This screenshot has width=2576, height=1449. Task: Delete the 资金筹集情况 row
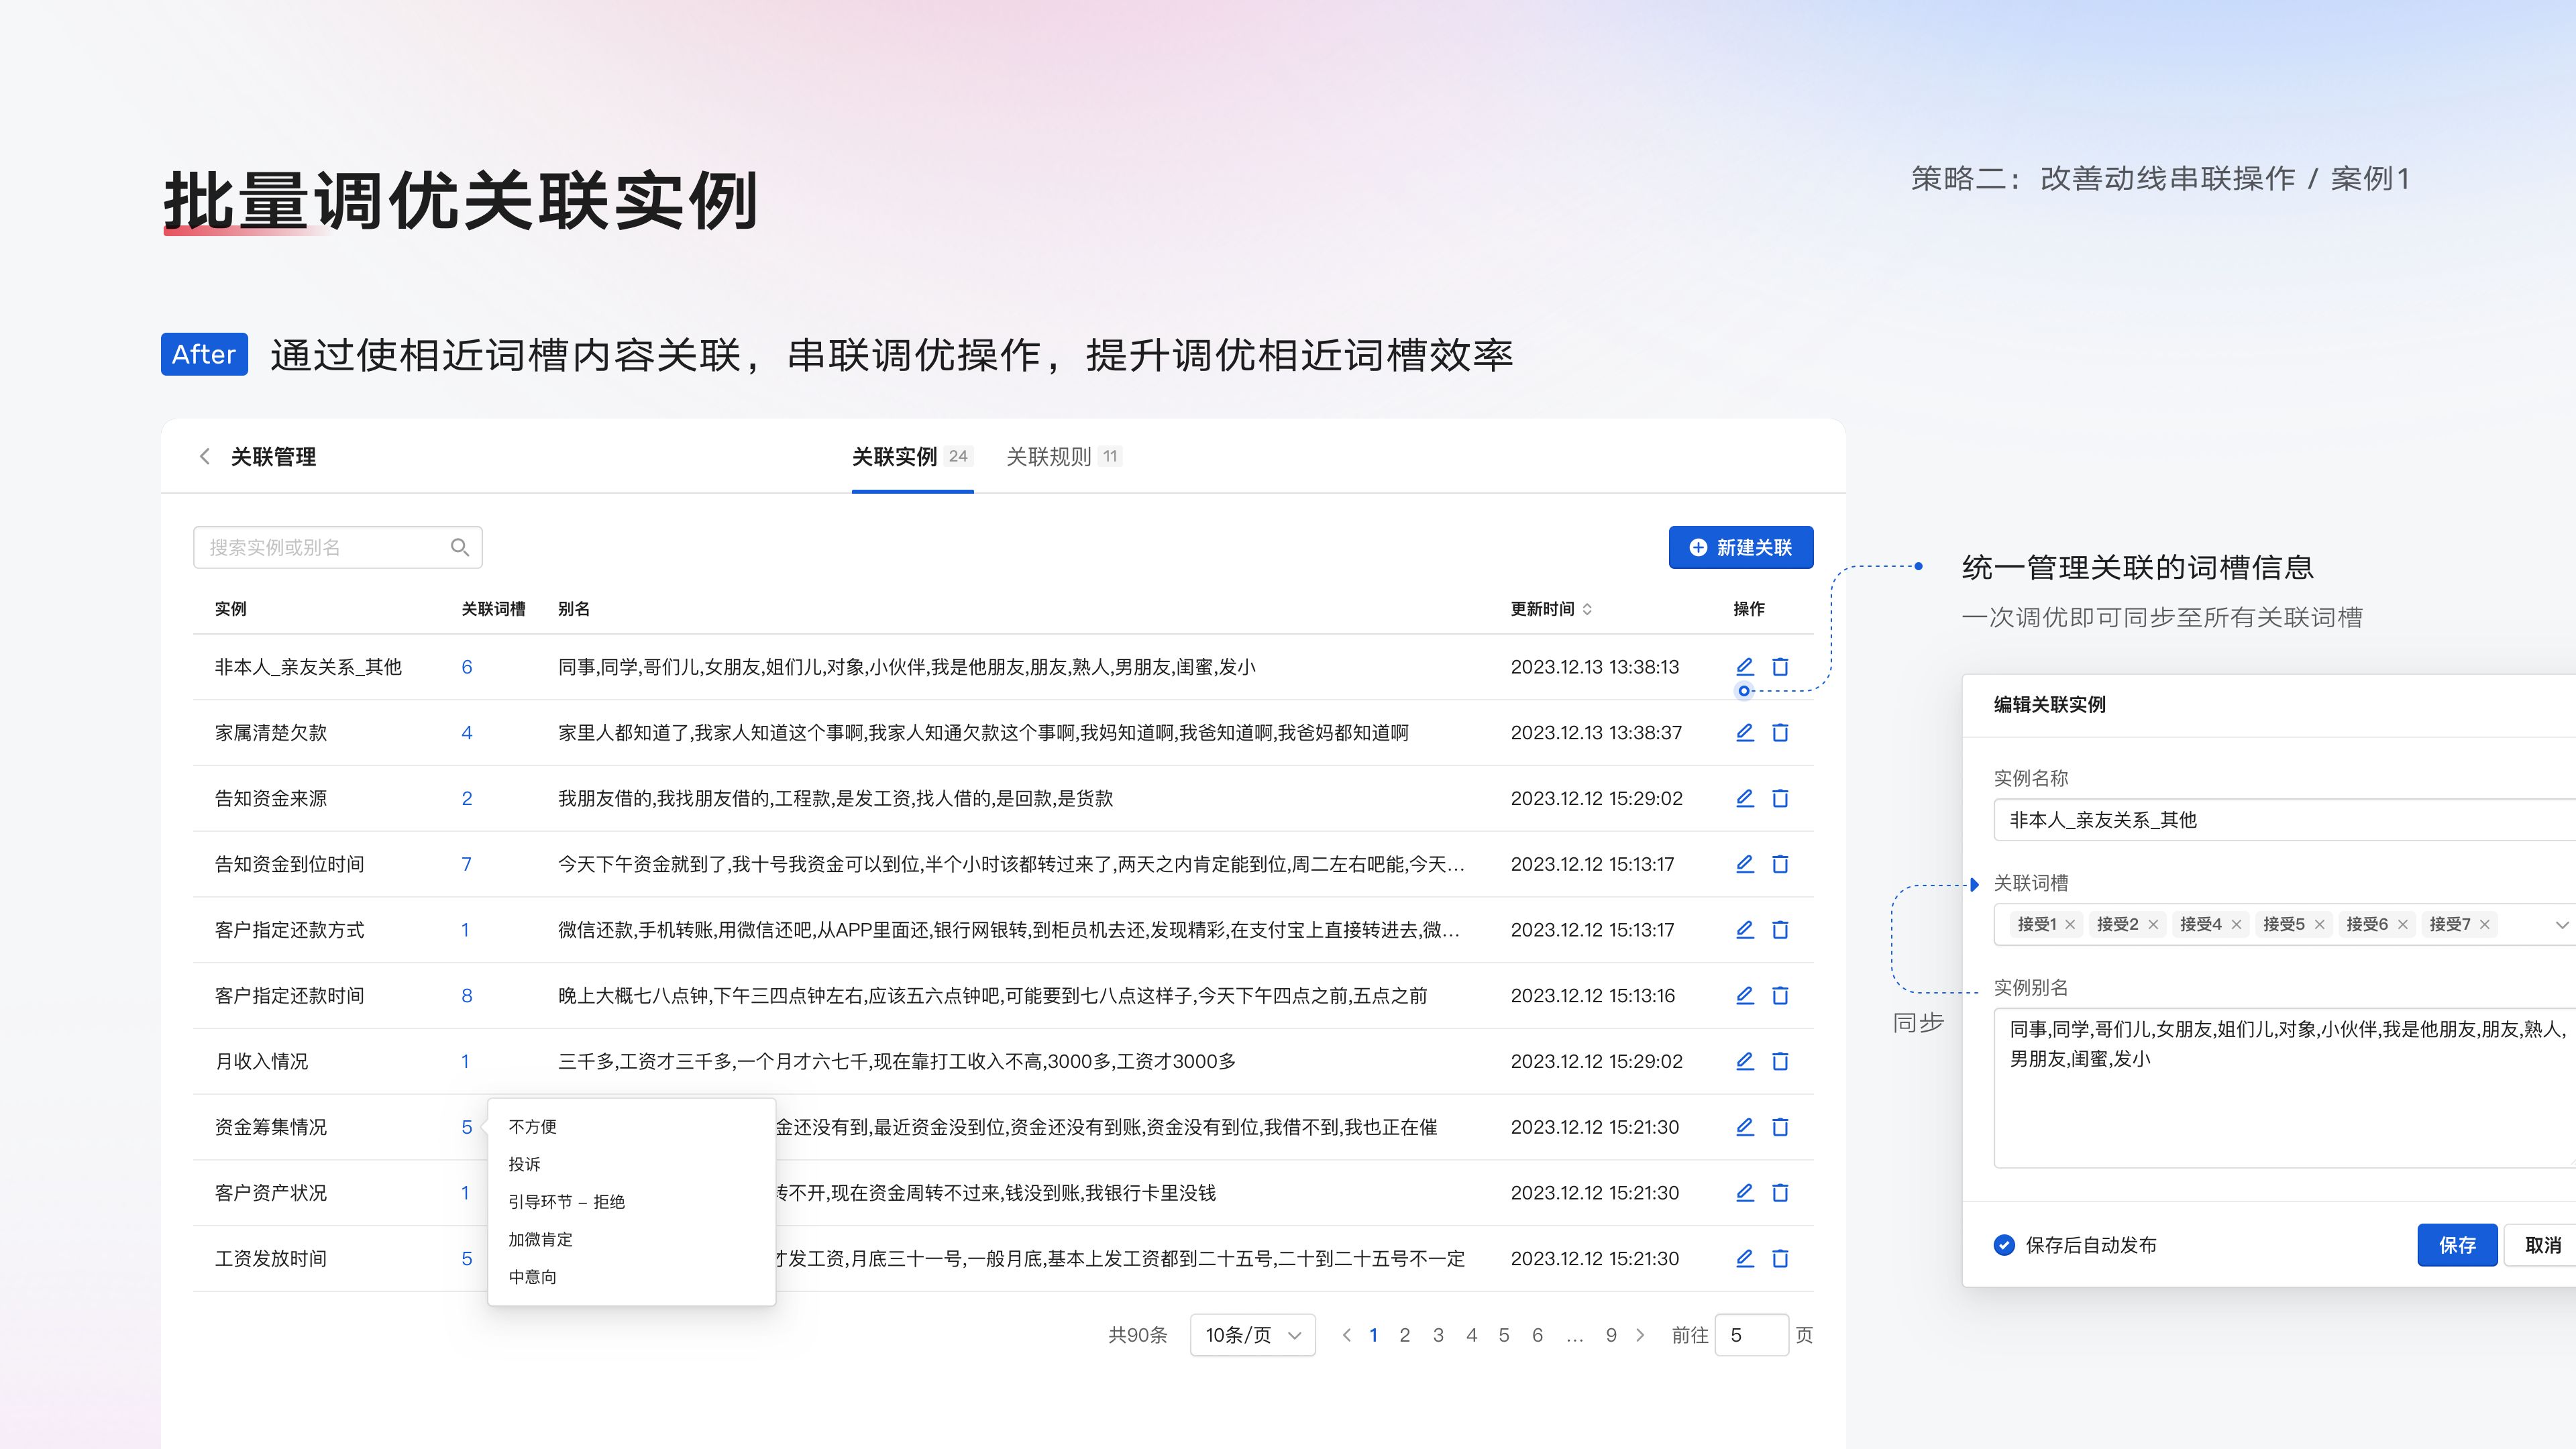tap(1780, 1127)
